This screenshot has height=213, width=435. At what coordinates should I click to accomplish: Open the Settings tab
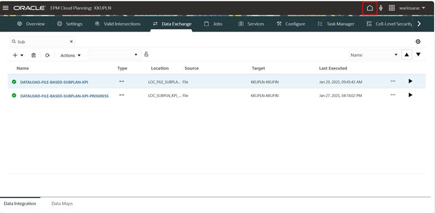coord(69,24)
